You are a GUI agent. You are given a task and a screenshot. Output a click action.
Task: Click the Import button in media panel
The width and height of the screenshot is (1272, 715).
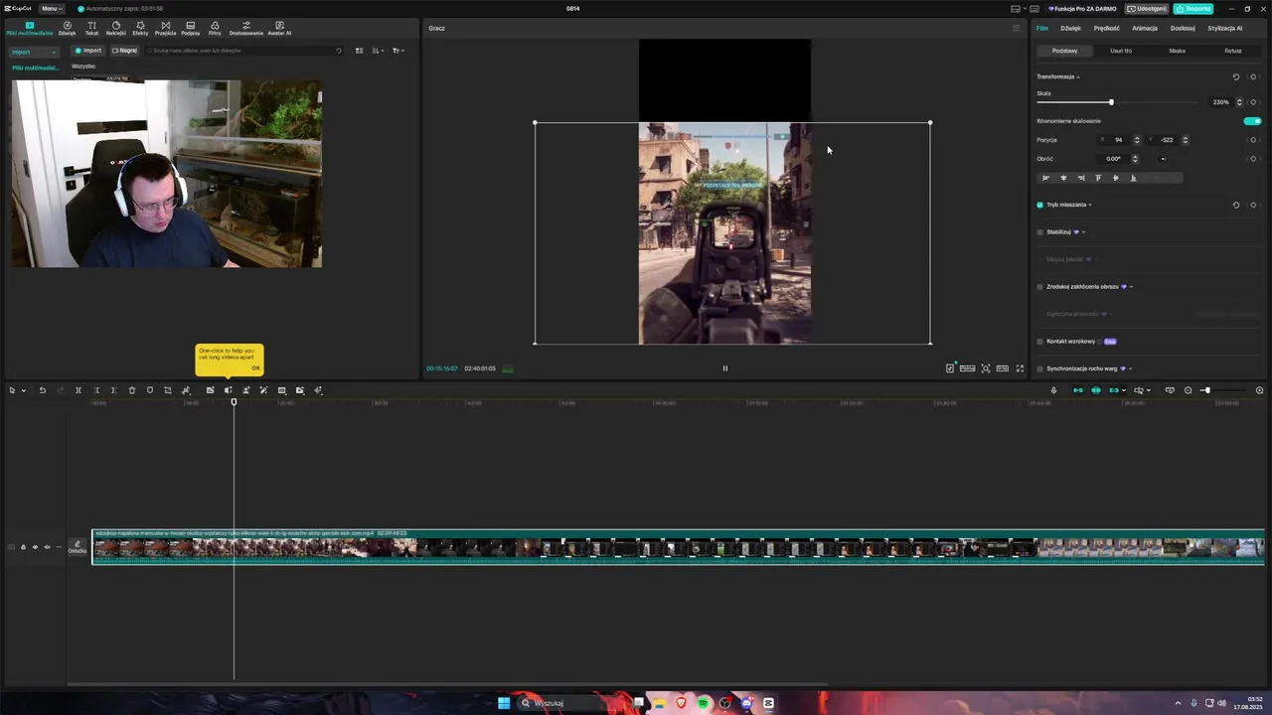click(88, 51)
